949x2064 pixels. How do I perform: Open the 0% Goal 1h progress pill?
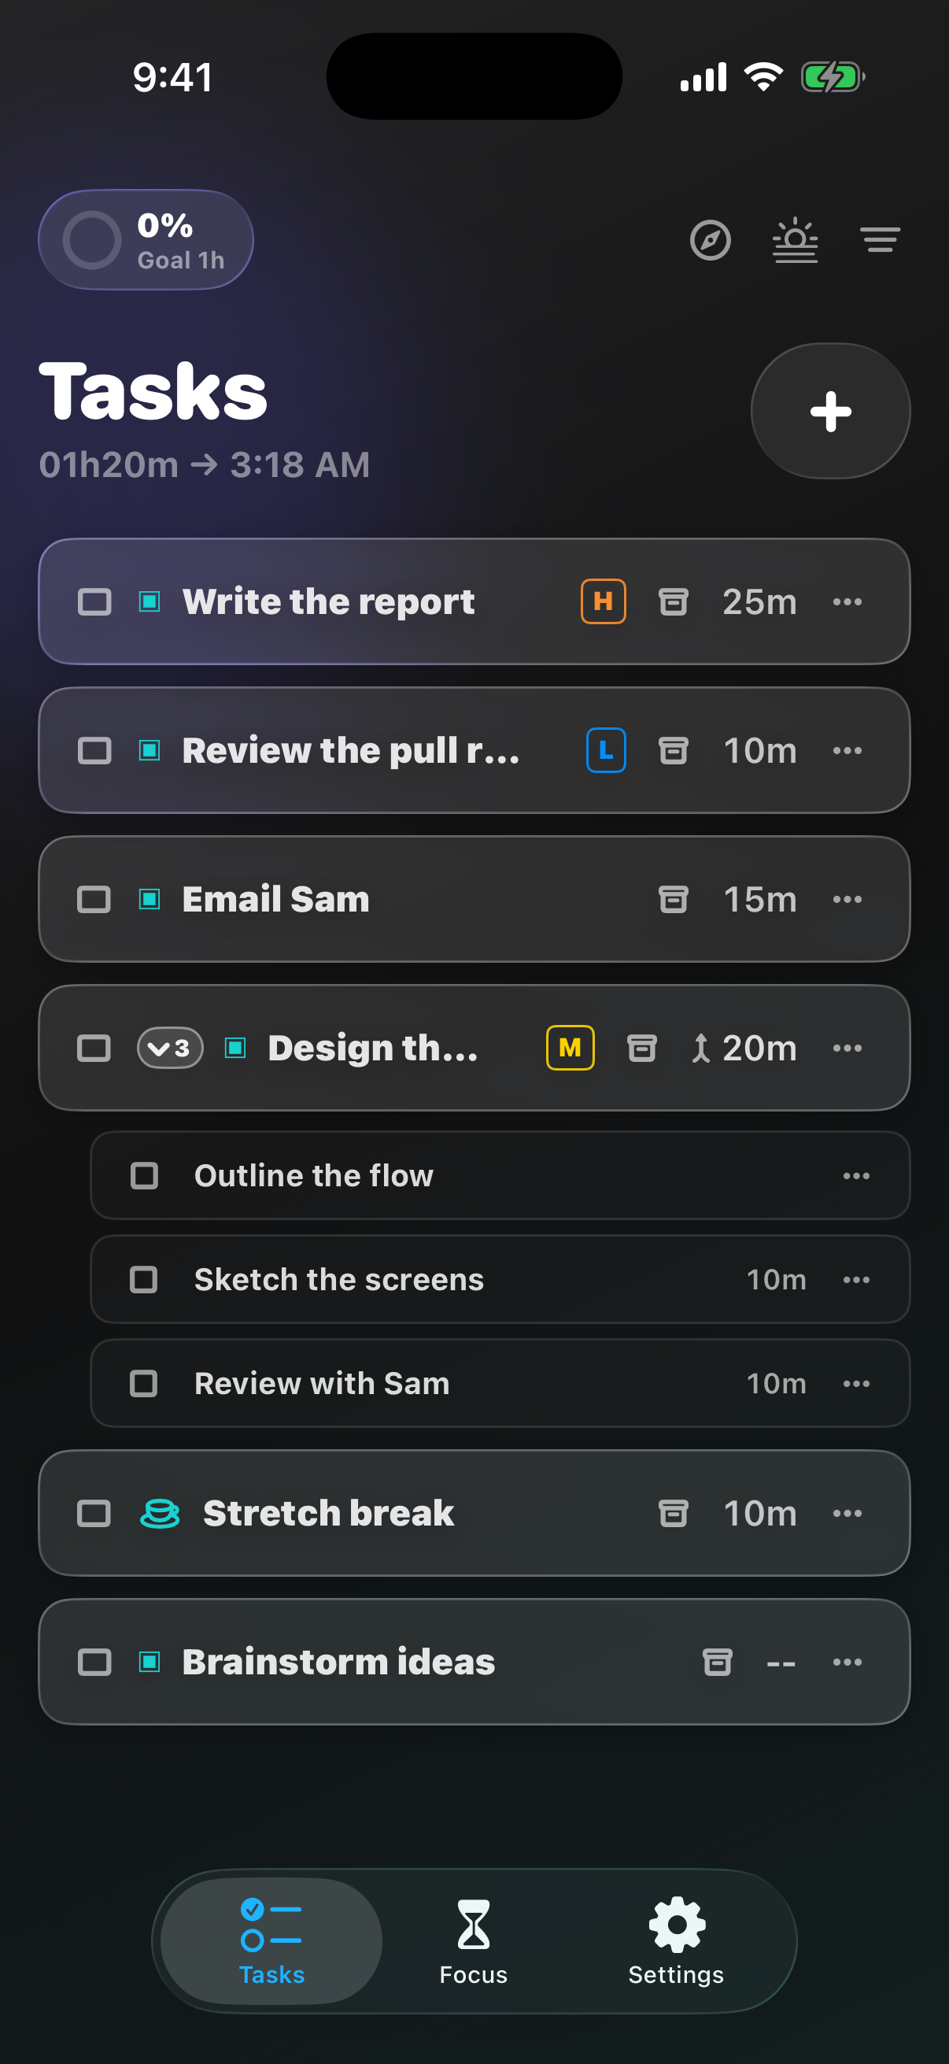[146, 239]
